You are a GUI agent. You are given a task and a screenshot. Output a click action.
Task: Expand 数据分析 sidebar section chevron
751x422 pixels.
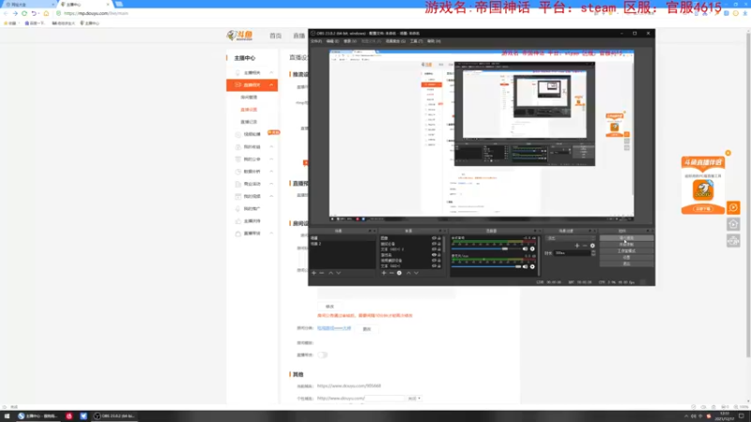click(x=271, y=172)
